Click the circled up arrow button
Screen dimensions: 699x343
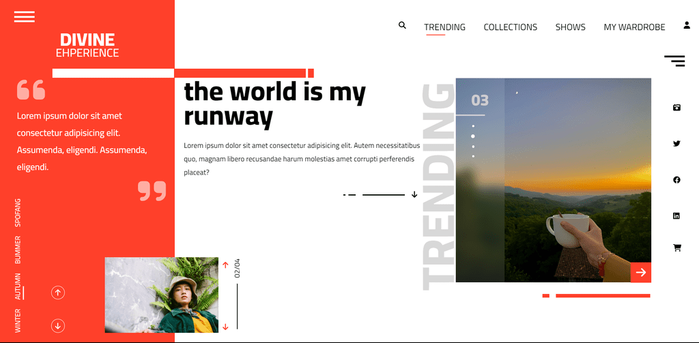click(x=59, y=293)
